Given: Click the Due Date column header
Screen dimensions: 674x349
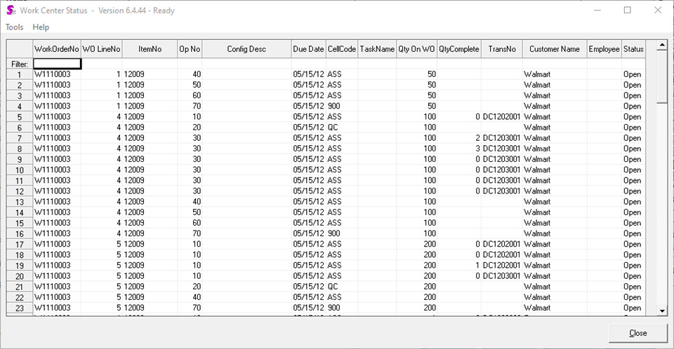Looking at the screenshot, I should click(308, 49).
